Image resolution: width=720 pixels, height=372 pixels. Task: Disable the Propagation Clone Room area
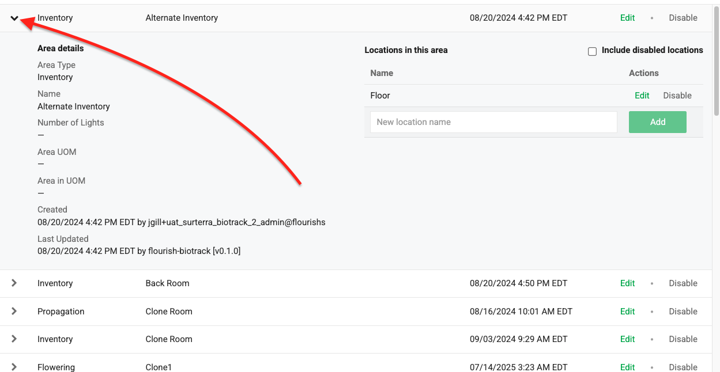(x=683, y=311)
